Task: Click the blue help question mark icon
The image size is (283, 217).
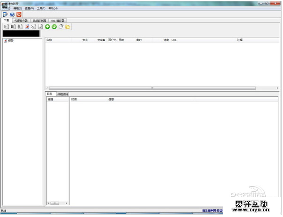Action: point(12,14)
